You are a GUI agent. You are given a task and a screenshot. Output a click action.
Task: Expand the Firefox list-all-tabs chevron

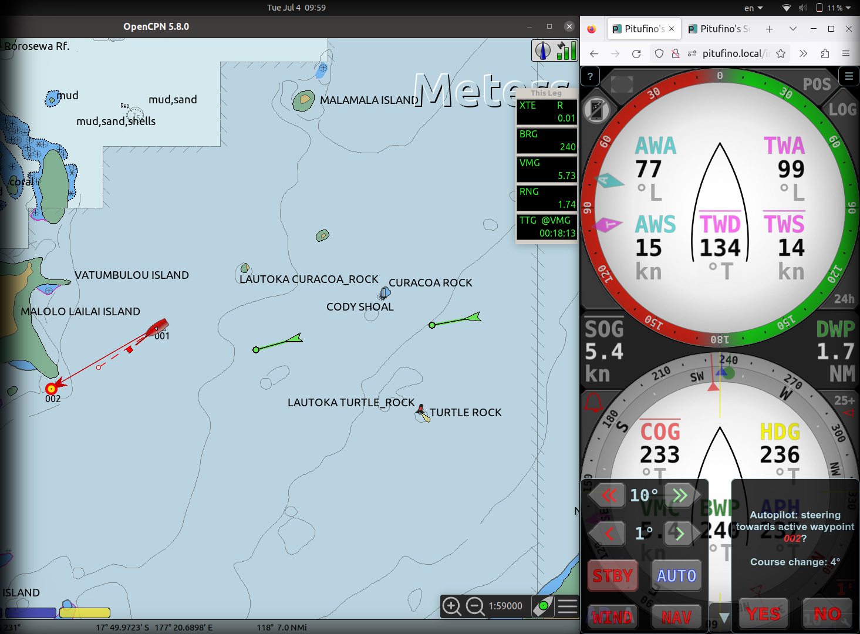pos(793,29)
